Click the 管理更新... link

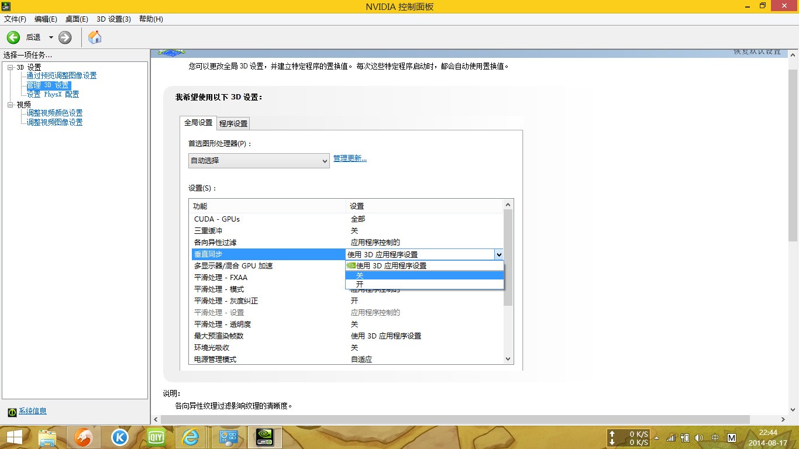(350, 158)
